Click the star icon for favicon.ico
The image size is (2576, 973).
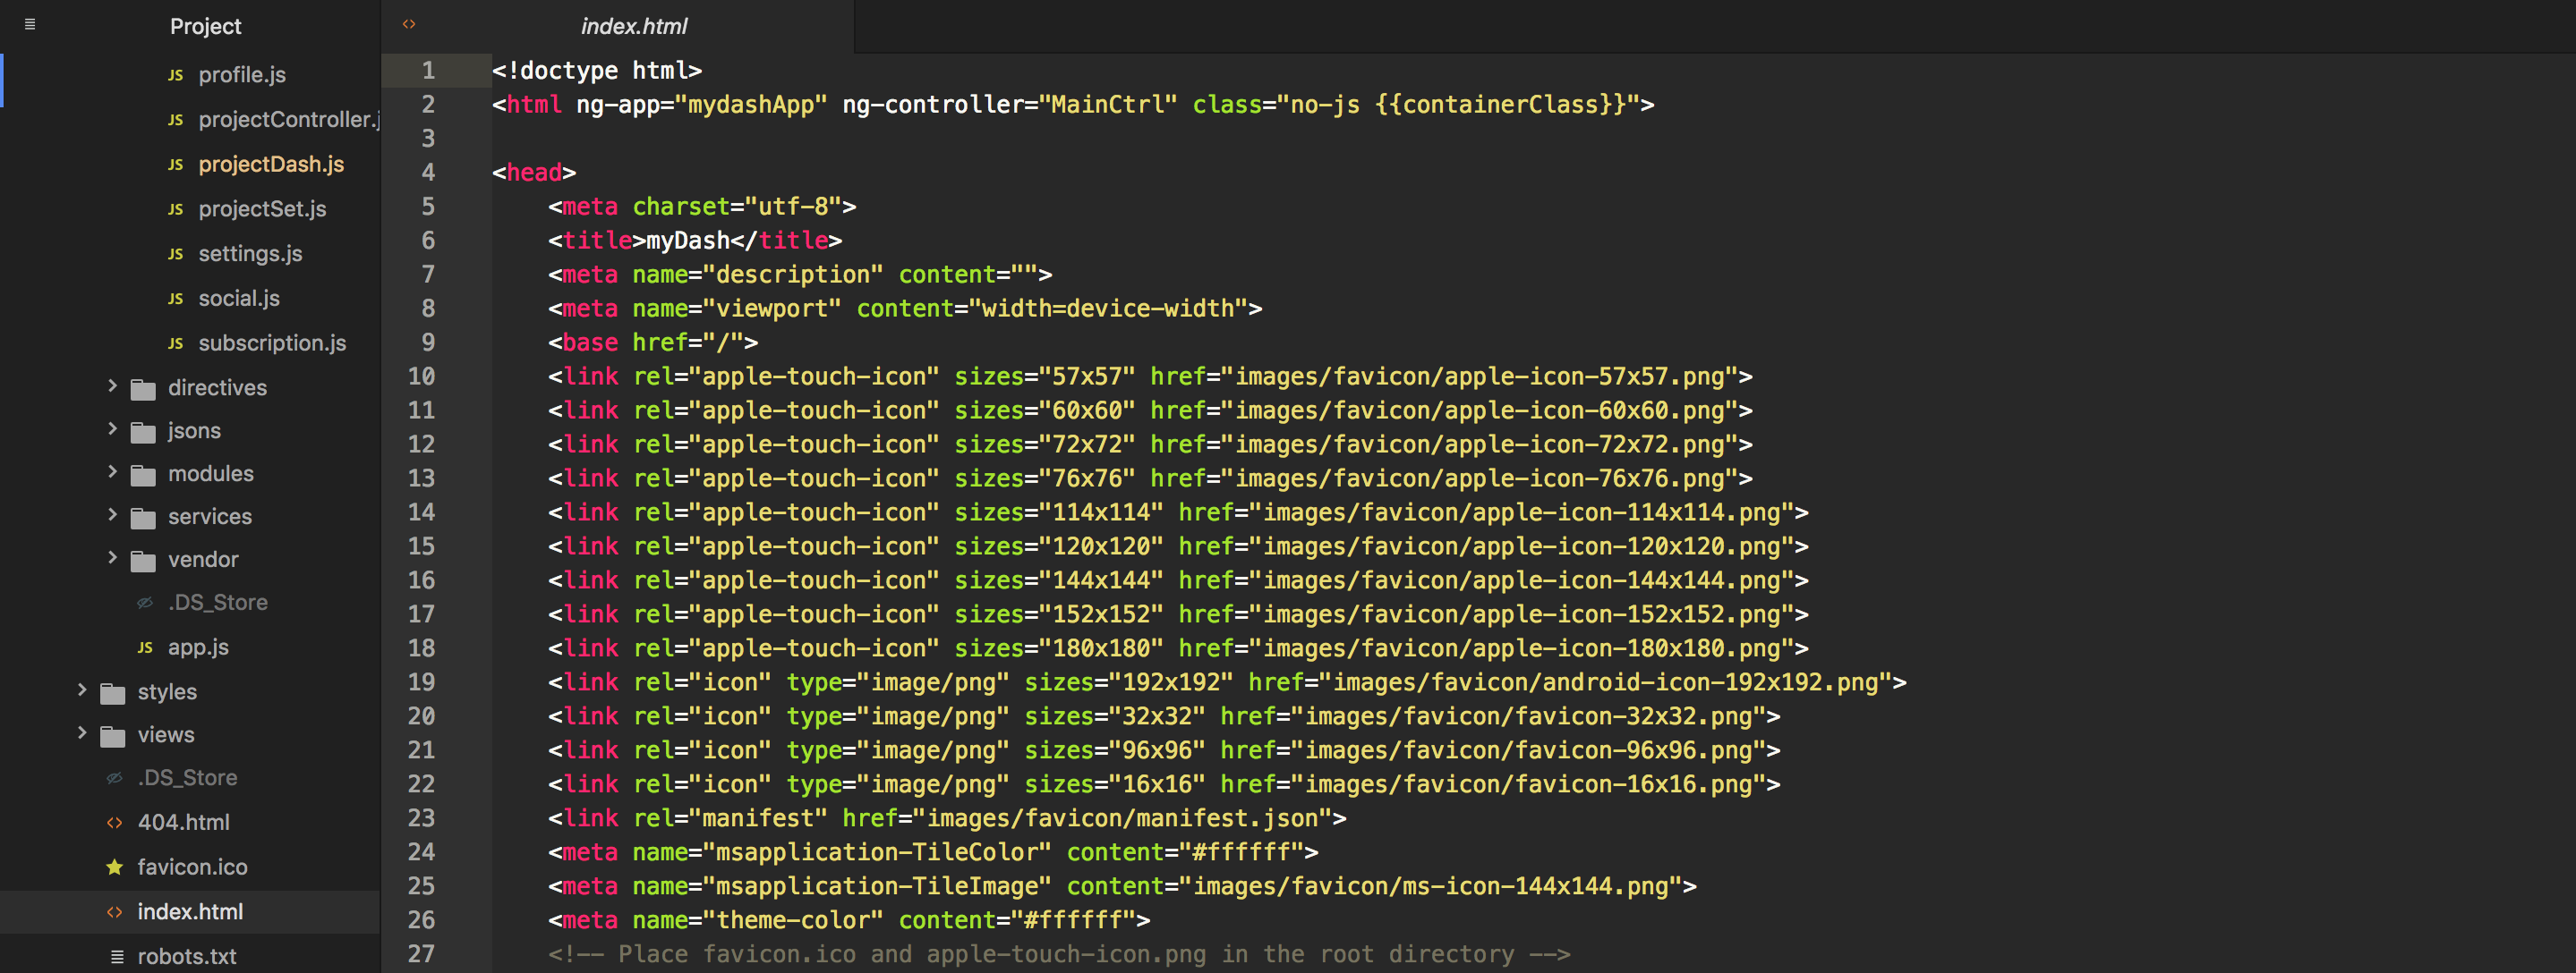tap(115, 867)
